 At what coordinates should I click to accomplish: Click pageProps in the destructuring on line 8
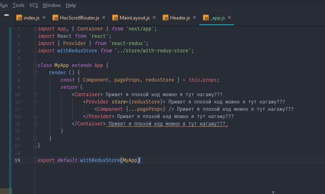tap(127, 80)
